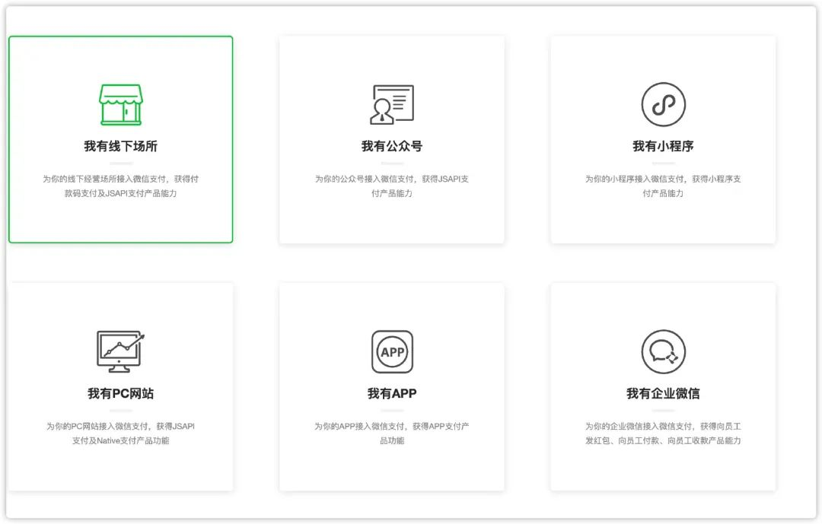Image resolution: width=822 pixels, height=524 pixels.
Task: Select the 我有小程序 title
Action: (x=663, y=146)
